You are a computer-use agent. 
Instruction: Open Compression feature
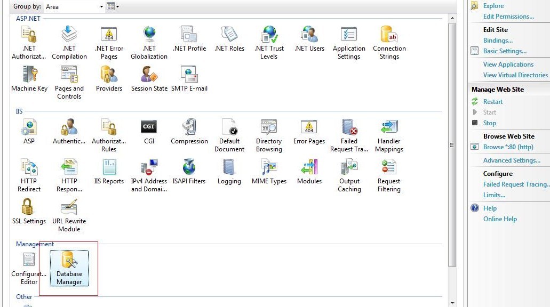[x=189, y=132]
